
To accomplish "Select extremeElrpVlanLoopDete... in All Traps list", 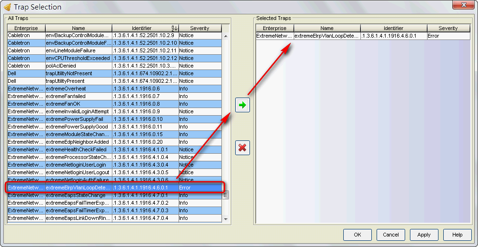I will point(114,188).
